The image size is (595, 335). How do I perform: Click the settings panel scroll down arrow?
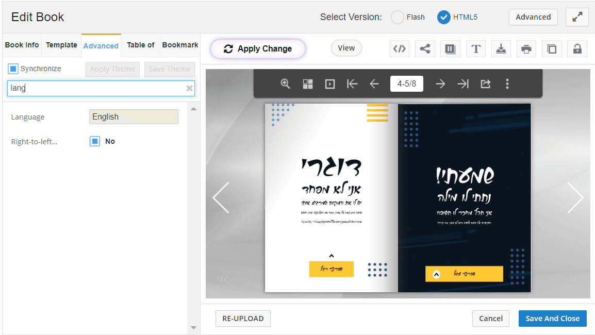point(193,327)
